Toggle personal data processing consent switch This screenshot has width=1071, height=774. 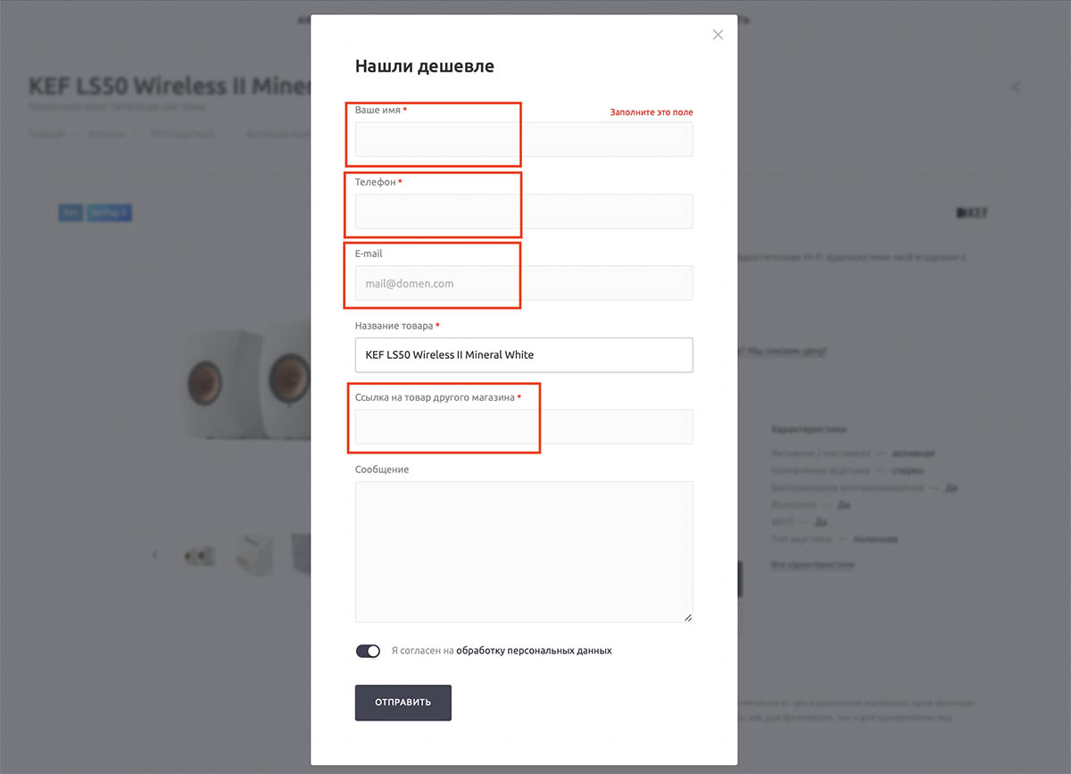pyautogui.click(x=368, y=651)
